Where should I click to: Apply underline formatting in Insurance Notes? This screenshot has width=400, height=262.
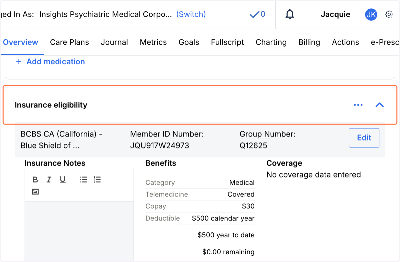click(63, 180)
